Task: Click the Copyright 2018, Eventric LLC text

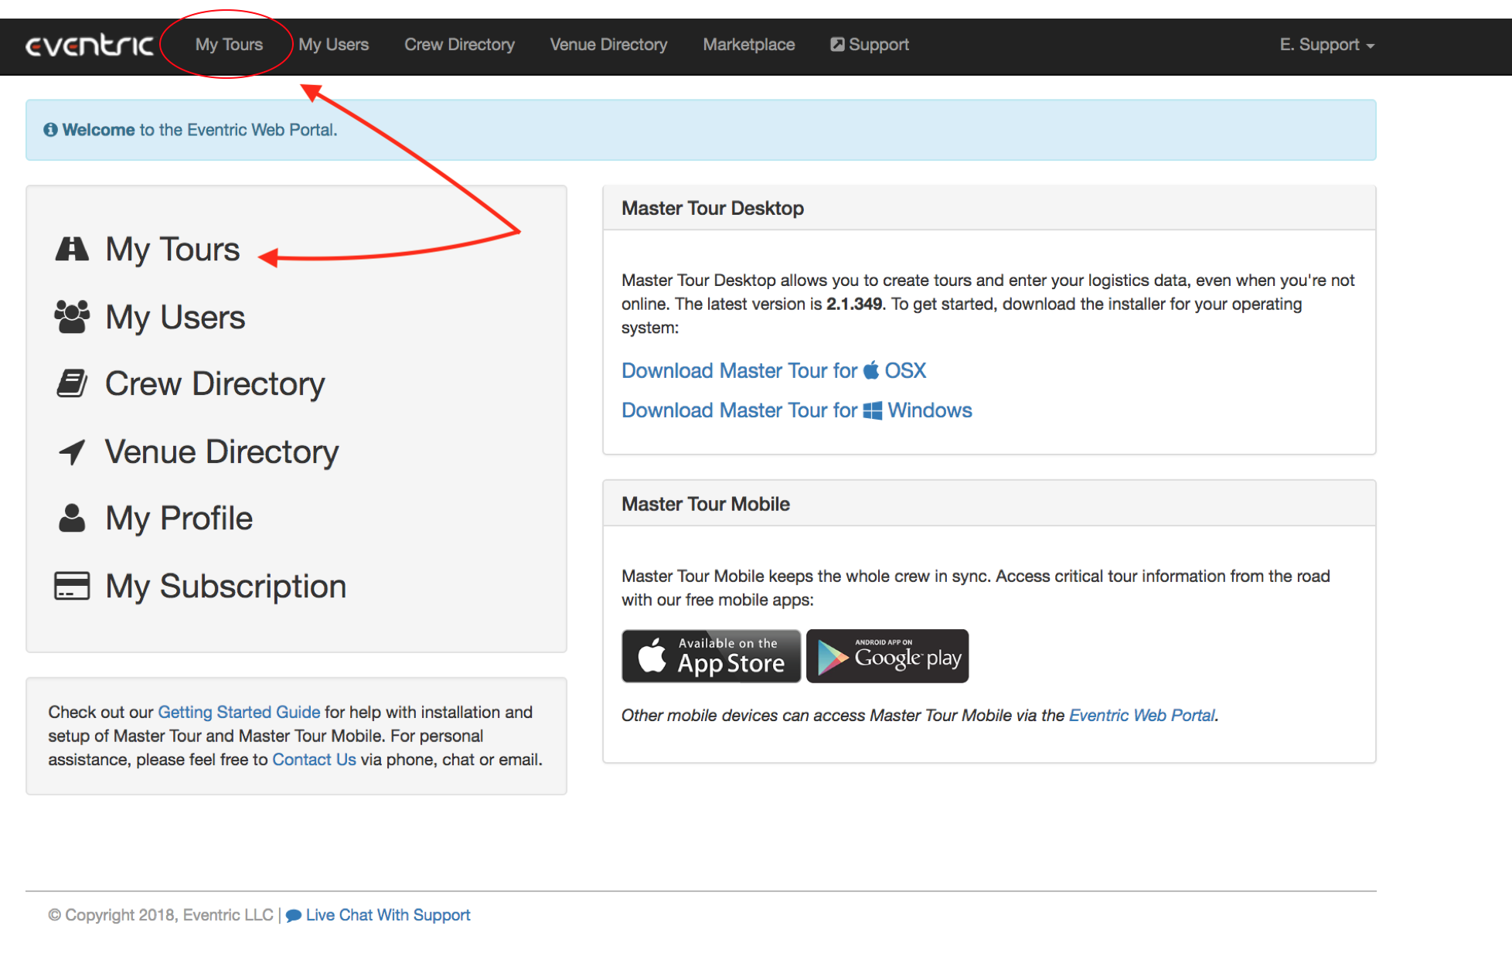Action: tap(161, 915)
